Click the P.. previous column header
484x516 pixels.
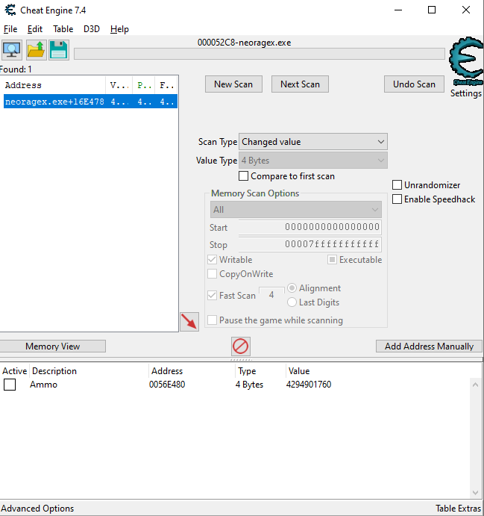(144, 85)
